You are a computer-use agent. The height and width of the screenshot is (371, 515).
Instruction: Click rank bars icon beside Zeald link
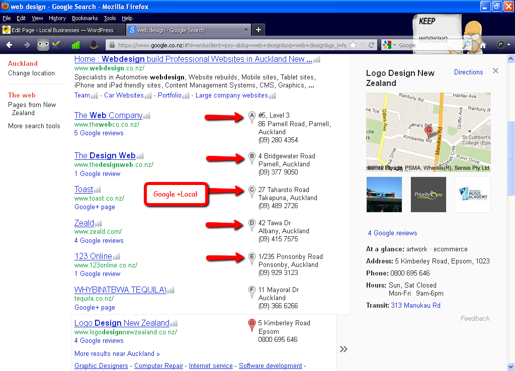(98, 223)
